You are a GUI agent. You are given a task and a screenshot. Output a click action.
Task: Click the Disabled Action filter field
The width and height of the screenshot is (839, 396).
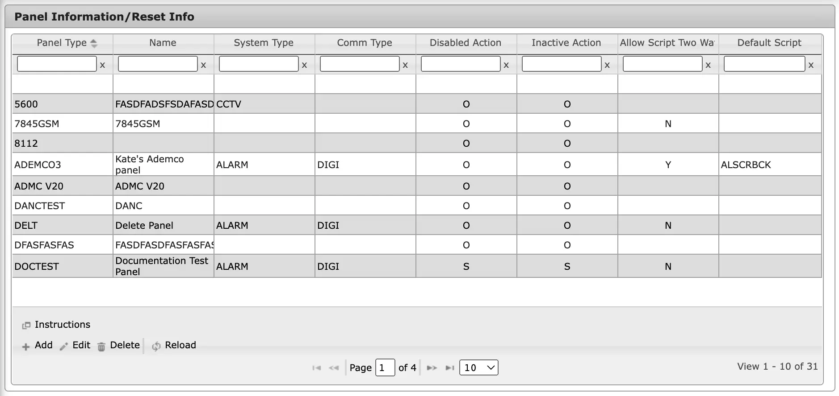461,64
